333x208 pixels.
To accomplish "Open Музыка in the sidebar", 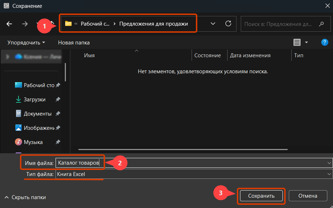I will pyautogui.click(x=33, y=142).
